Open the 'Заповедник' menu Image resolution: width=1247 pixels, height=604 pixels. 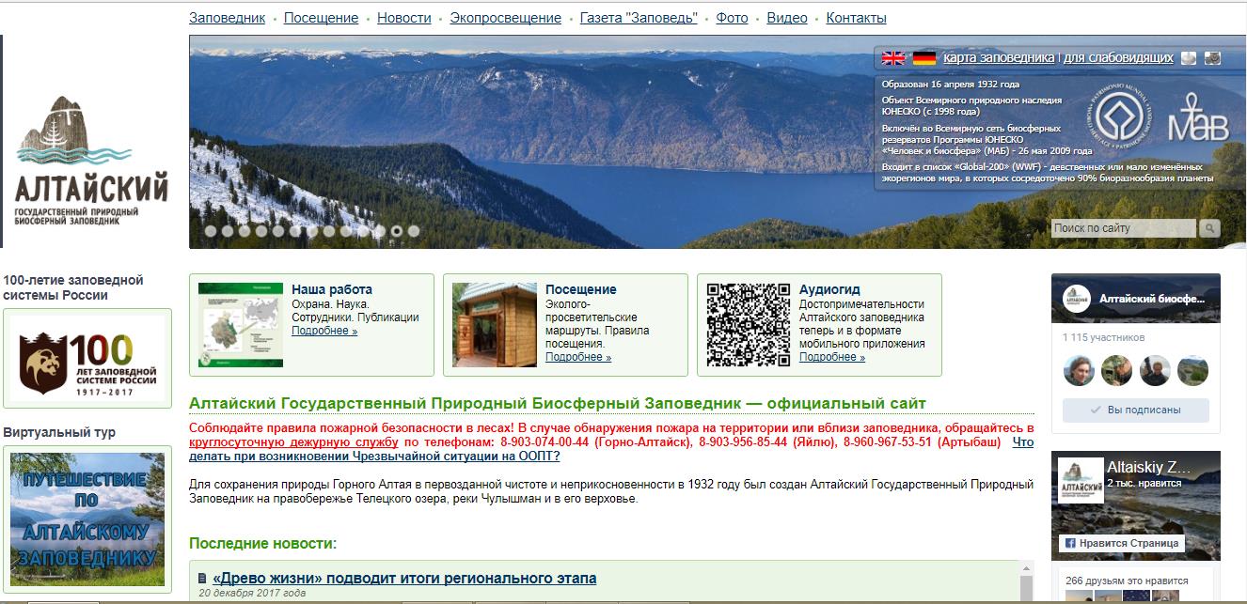[x=227, y=18]
